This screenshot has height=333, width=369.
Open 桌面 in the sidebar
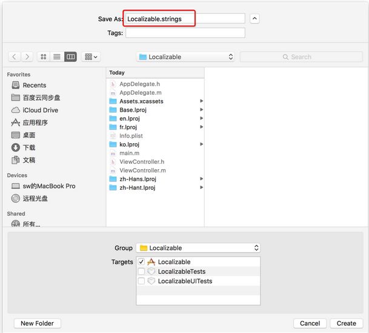[23, 135]
